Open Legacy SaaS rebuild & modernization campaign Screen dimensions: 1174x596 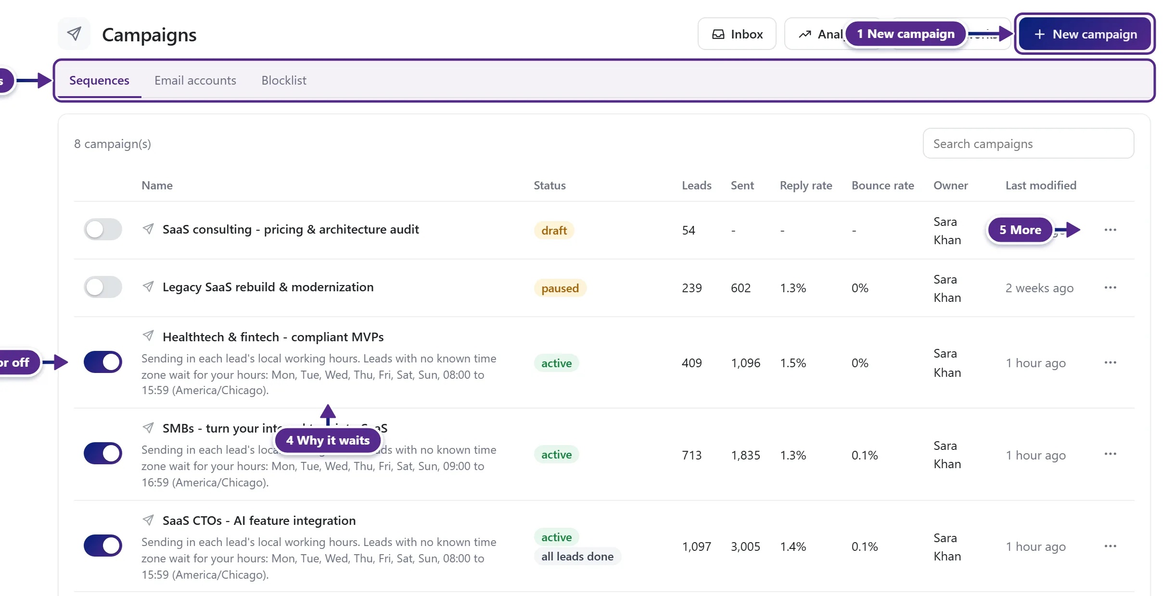268,287
